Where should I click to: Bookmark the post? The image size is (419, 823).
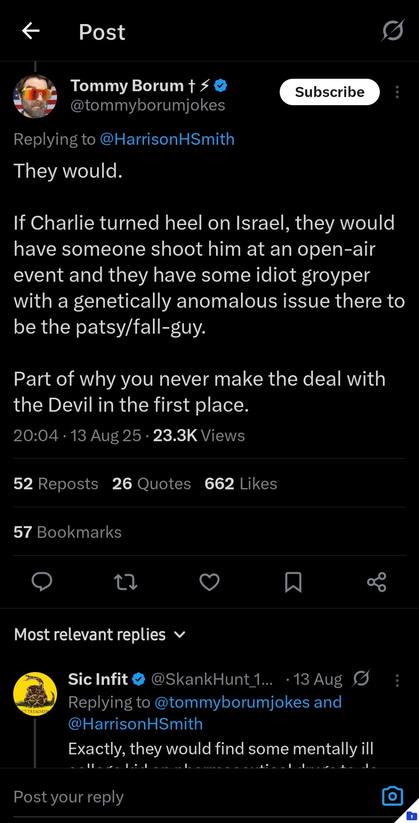[x=293, y=582]
